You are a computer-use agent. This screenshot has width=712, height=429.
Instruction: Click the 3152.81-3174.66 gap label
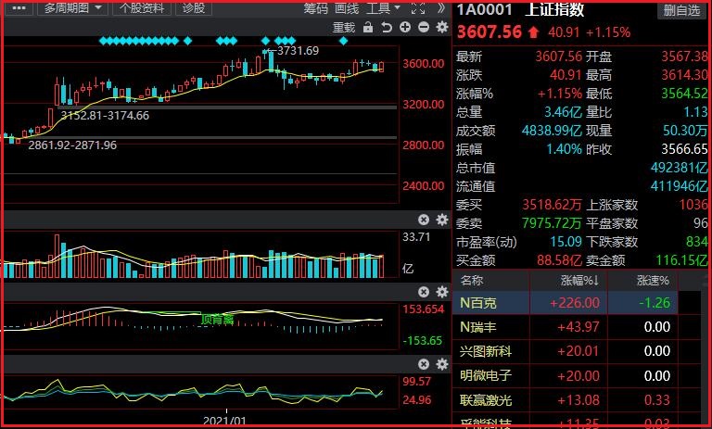(x=105, y=115)
